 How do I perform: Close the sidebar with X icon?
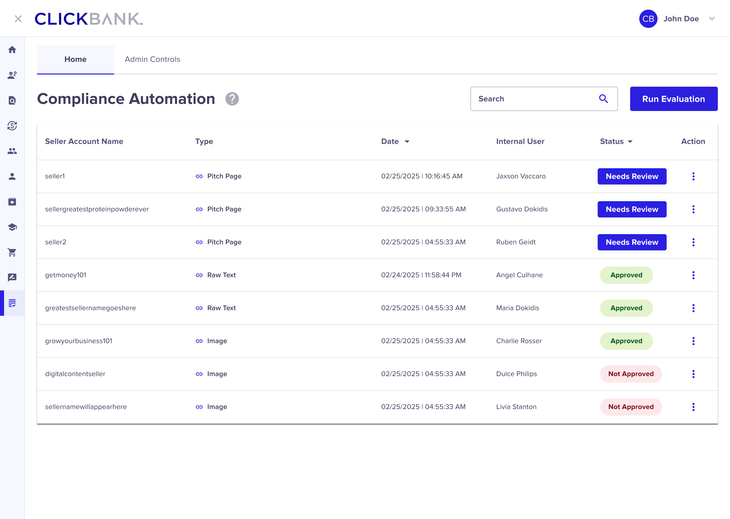coord(18,19)
